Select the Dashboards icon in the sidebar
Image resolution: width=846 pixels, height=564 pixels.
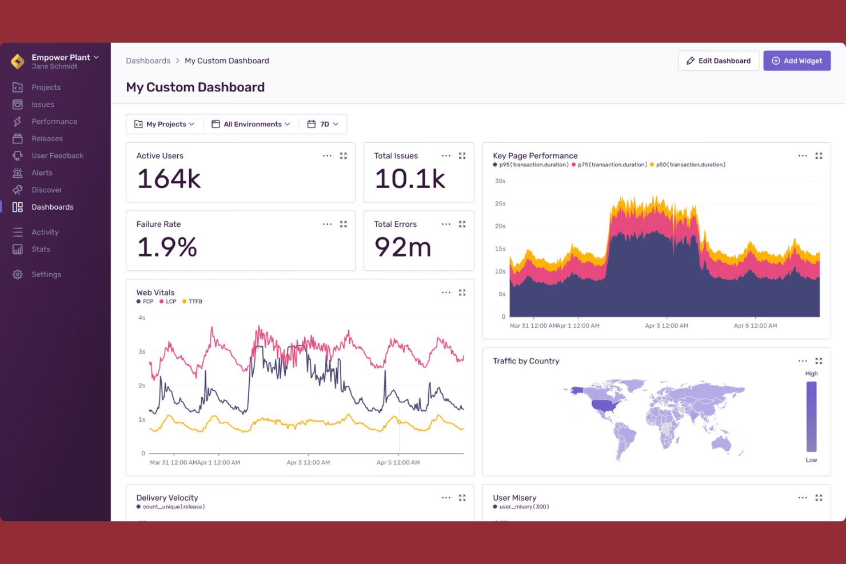[x=18, y=207]
